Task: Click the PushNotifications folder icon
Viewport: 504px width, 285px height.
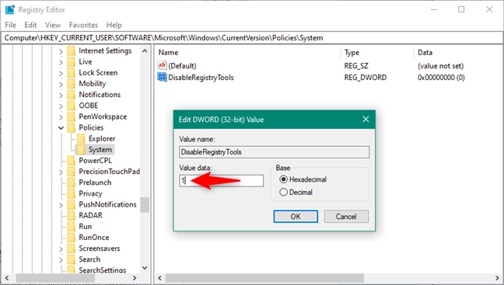Action: point(72,204)
